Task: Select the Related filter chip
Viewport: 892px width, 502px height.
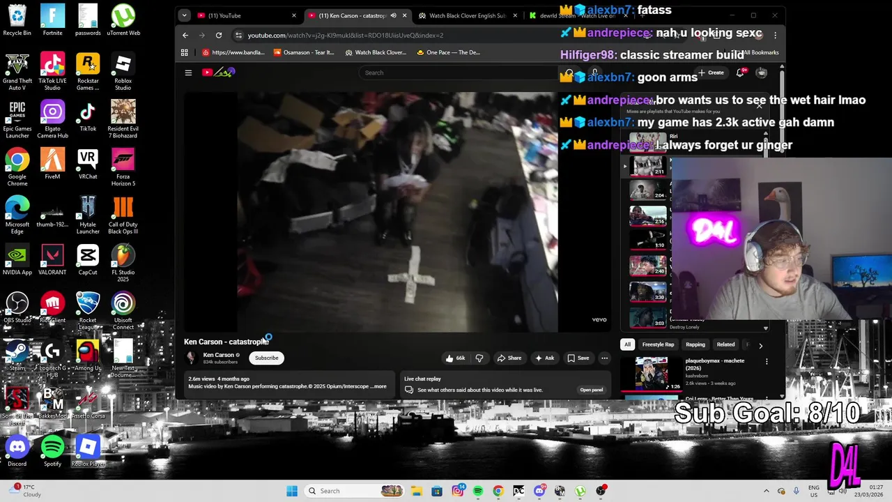Action: pyautogui.click(x=725, y=344)
